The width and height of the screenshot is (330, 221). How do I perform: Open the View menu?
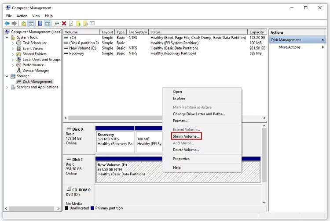36,16
